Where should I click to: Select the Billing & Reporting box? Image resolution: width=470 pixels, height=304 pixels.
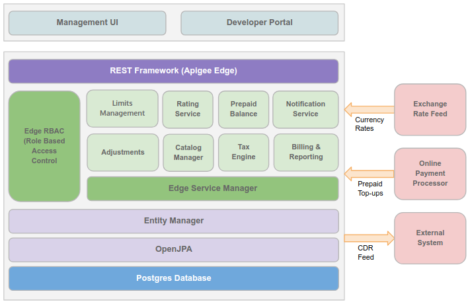[x=305, y=153]
